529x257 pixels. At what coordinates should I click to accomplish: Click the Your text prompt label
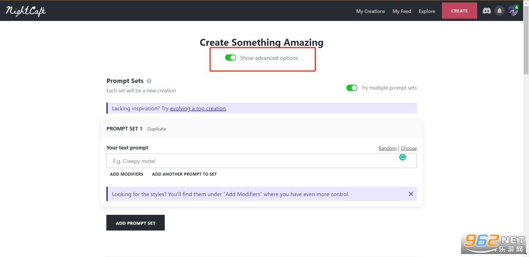coord(127,148)
